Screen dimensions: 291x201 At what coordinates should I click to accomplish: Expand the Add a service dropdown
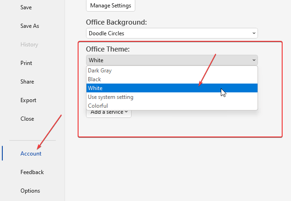tap(109, 113)
